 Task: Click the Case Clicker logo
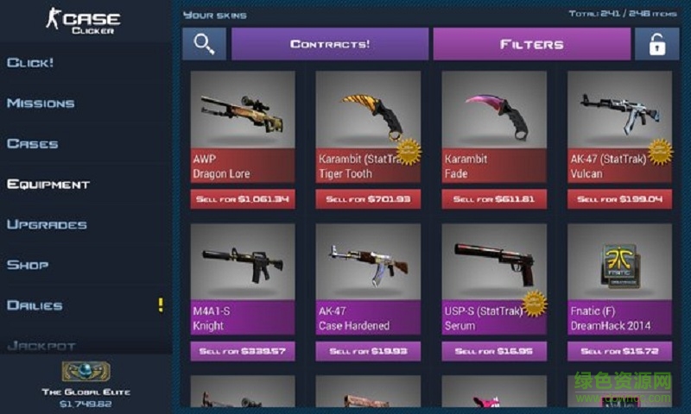point(83,21)
